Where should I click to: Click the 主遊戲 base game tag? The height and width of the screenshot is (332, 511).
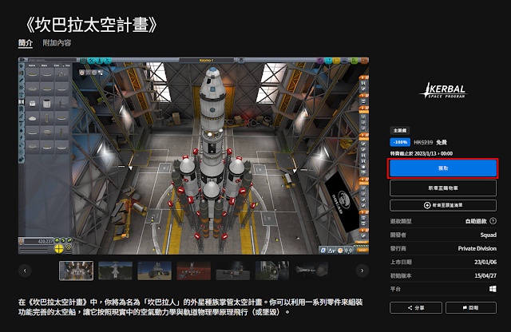(400, 130)
